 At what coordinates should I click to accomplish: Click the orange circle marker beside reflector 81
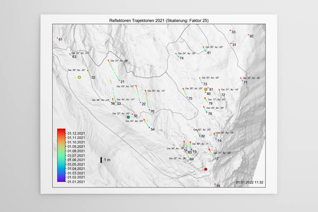[x=206, y=90]
